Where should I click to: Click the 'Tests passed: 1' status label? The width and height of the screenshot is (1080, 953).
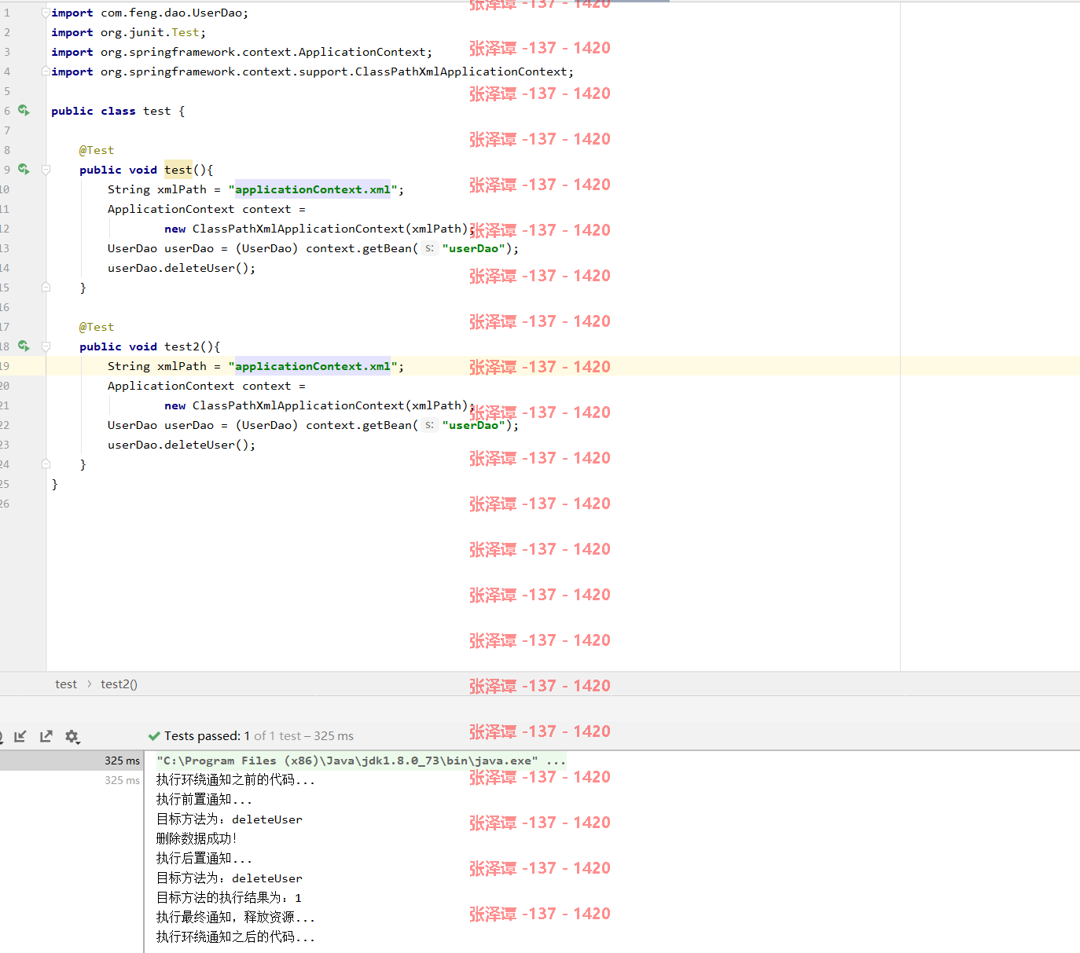coord(207,736)
